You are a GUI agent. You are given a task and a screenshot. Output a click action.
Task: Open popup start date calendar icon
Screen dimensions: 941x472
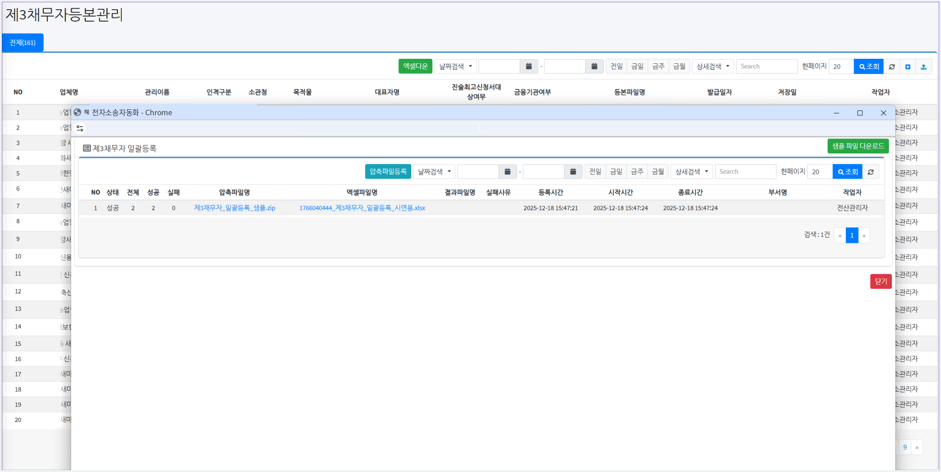(x=508, y=172)
